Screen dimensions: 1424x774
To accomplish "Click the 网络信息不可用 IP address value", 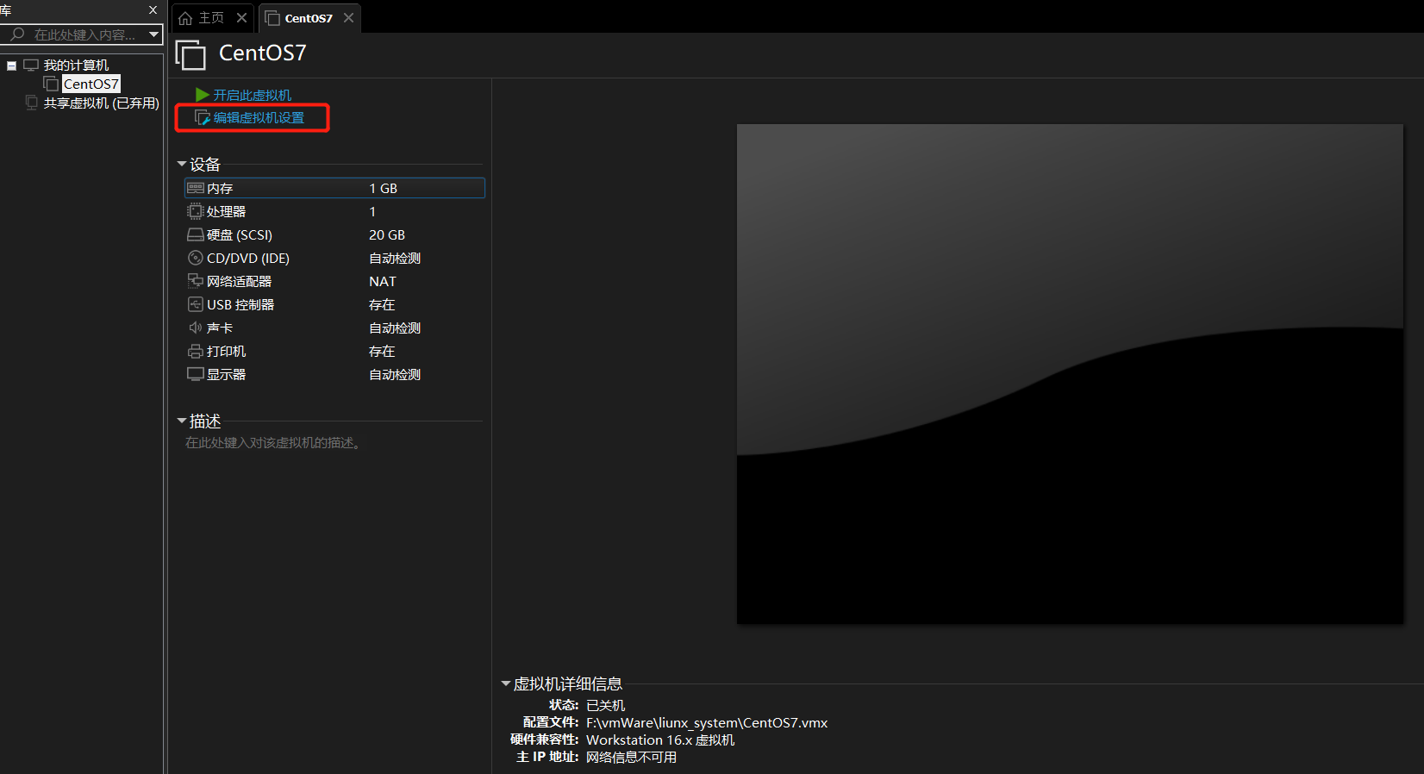I will [631, 757].
